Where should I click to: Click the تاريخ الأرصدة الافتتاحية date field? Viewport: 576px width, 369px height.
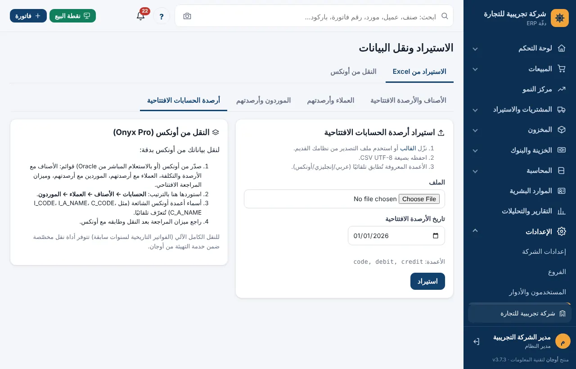coord(396,236)
